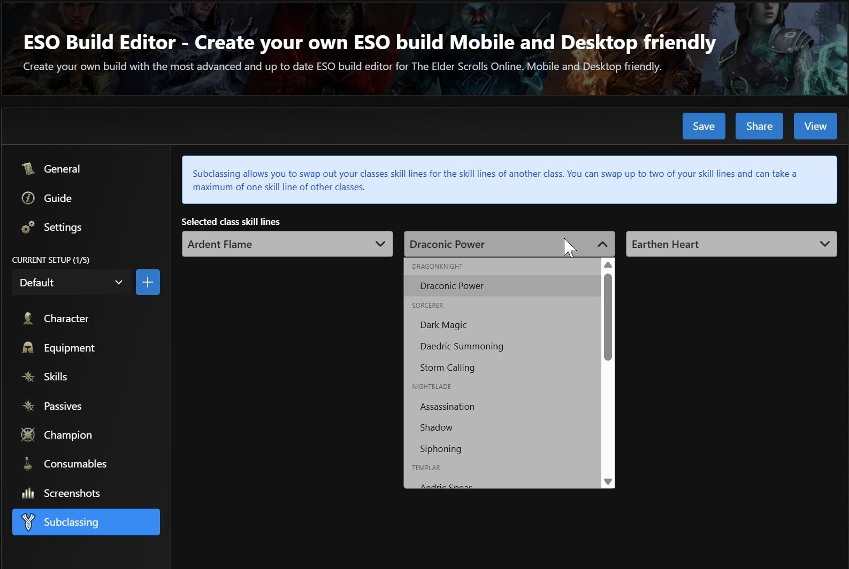849x569 pixels.
Task: Click the dropdown list scrollbar thumb
Action: coord(608,317)
